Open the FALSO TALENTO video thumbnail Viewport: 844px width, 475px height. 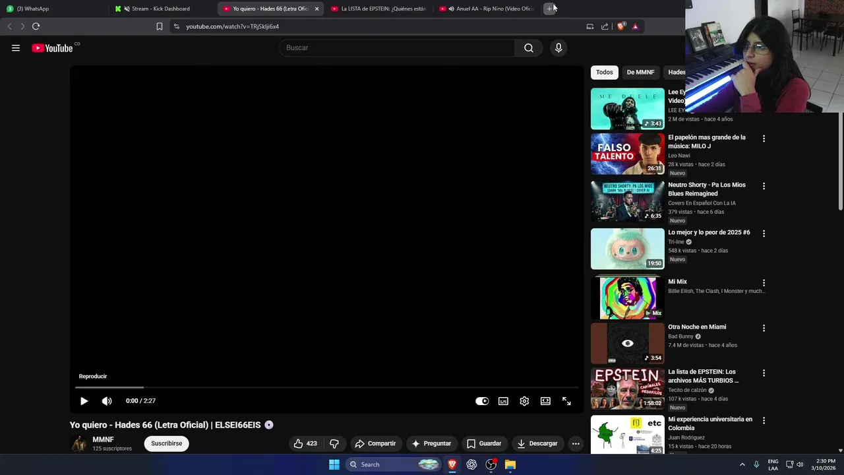[x=628, y=154]
